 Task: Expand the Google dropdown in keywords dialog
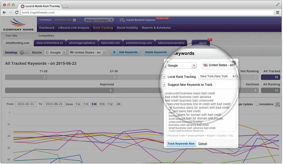194,65
